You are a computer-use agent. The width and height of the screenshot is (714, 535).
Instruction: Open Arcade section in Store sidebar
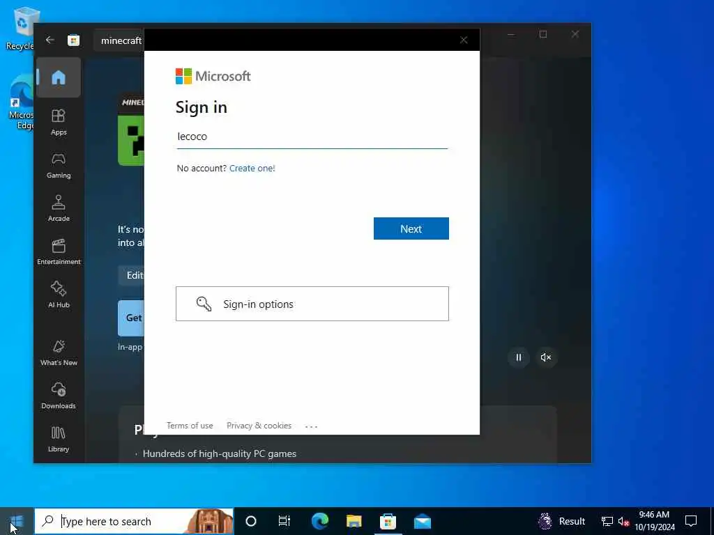(x=59, y=208)
